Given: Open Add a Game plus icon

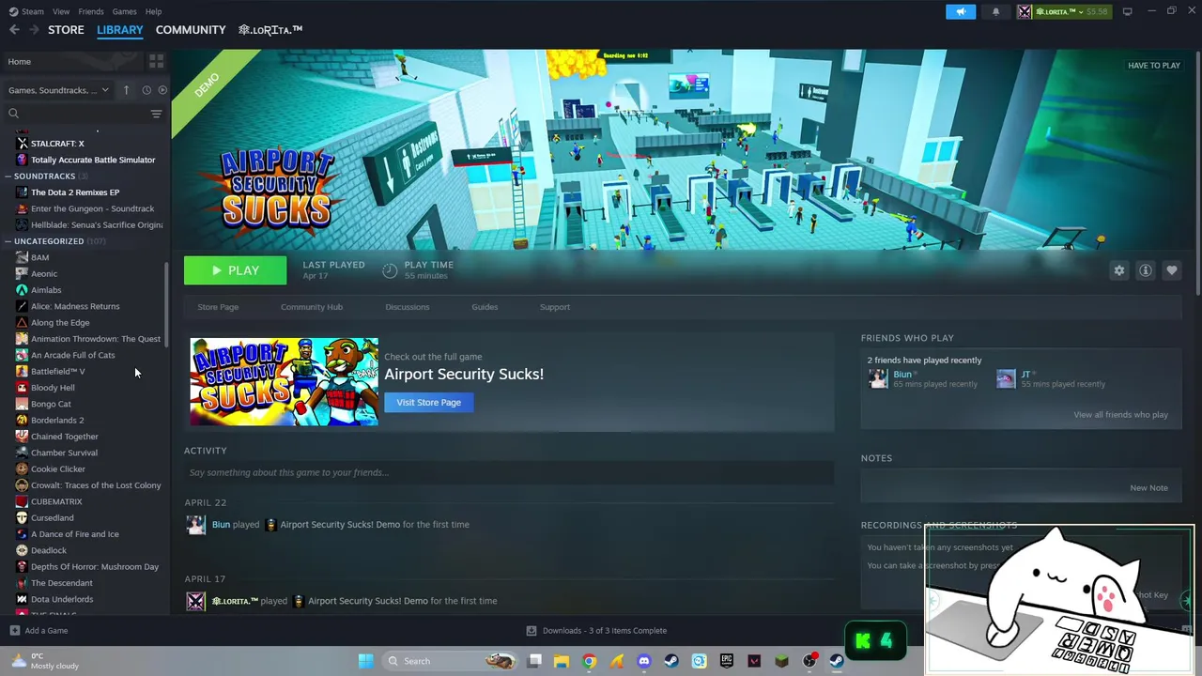Looking at the screenshot, I should point(14,631).
